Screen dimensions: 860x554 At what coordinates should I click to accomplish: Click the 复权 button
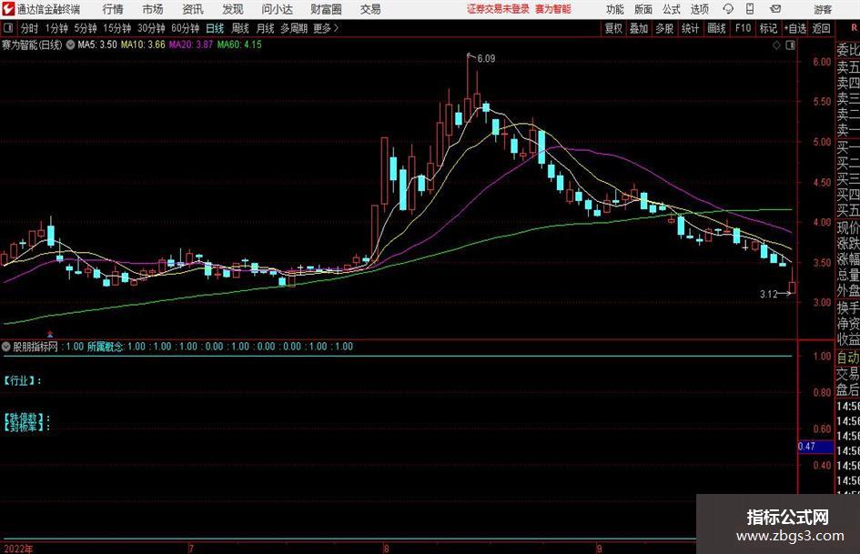click(613, 28)
